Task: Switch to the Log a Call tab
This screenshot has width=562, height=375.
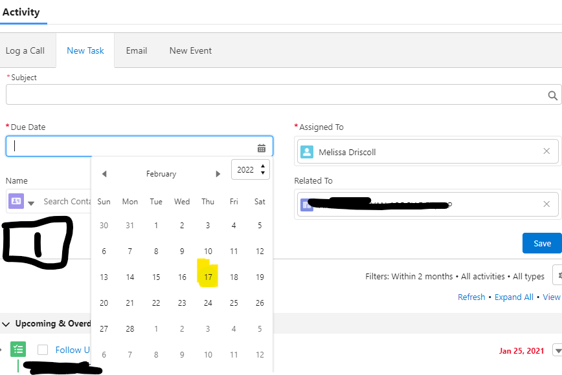Action: coord(25,50)
